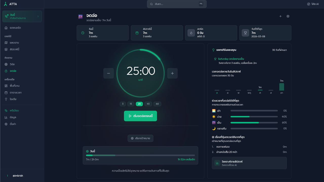Select จดจ่อ in the sidebar

[x=22, y=71]
